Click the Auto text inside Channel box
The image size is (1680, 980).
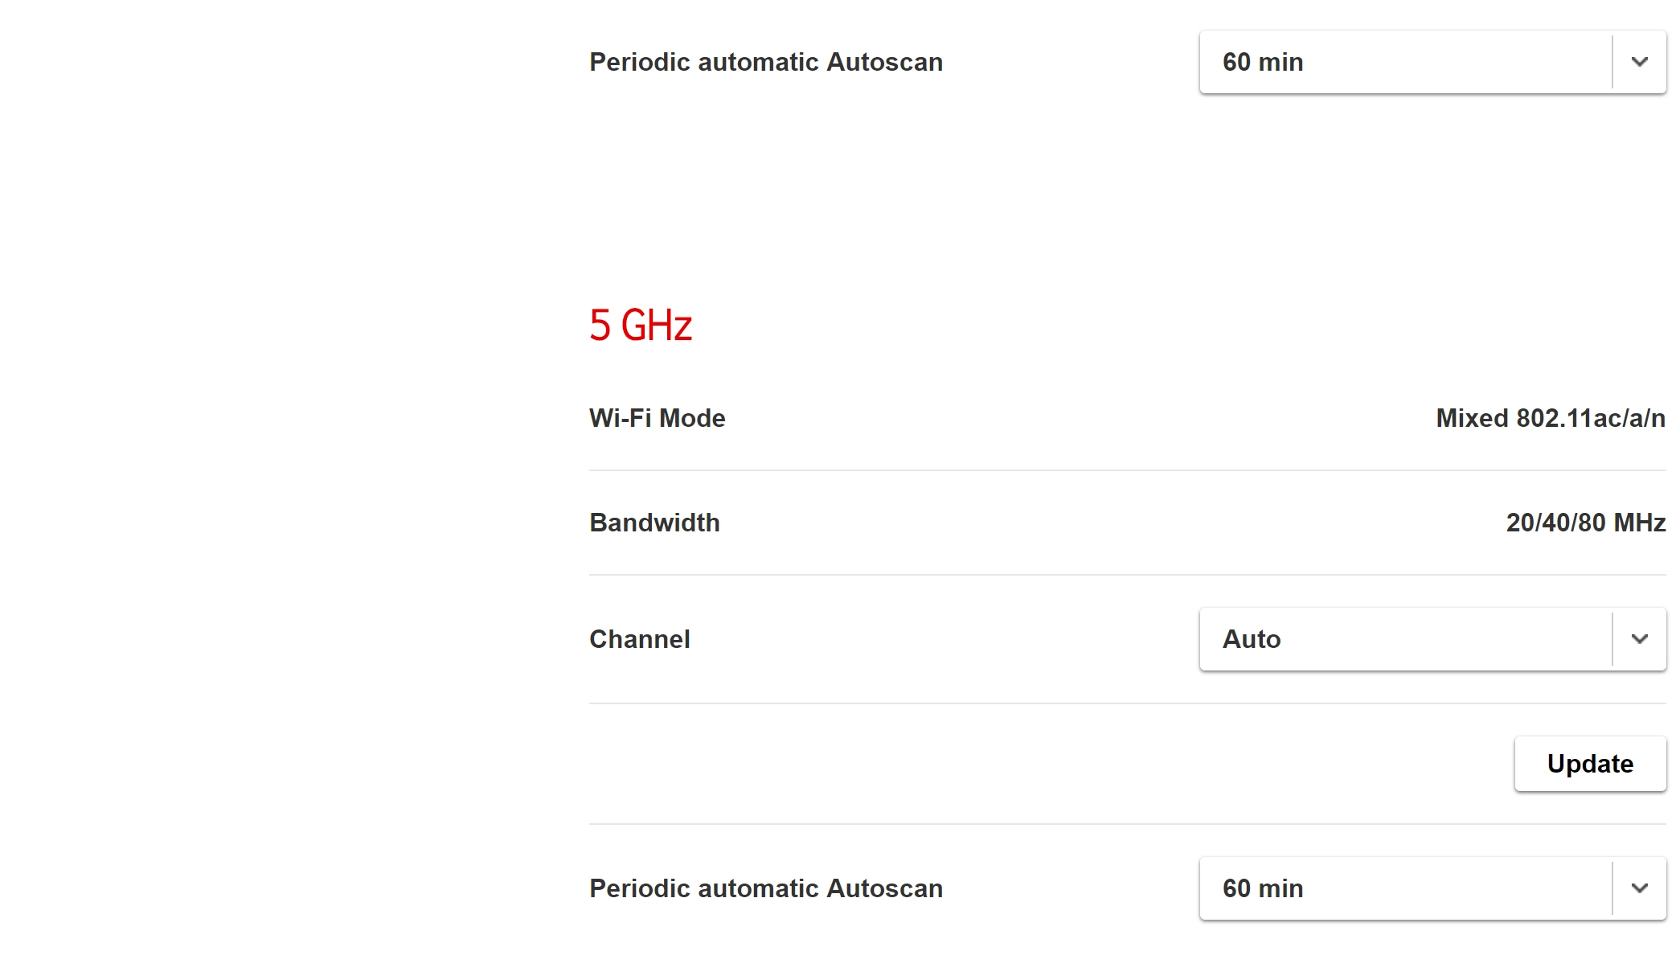coord(1252,639)
